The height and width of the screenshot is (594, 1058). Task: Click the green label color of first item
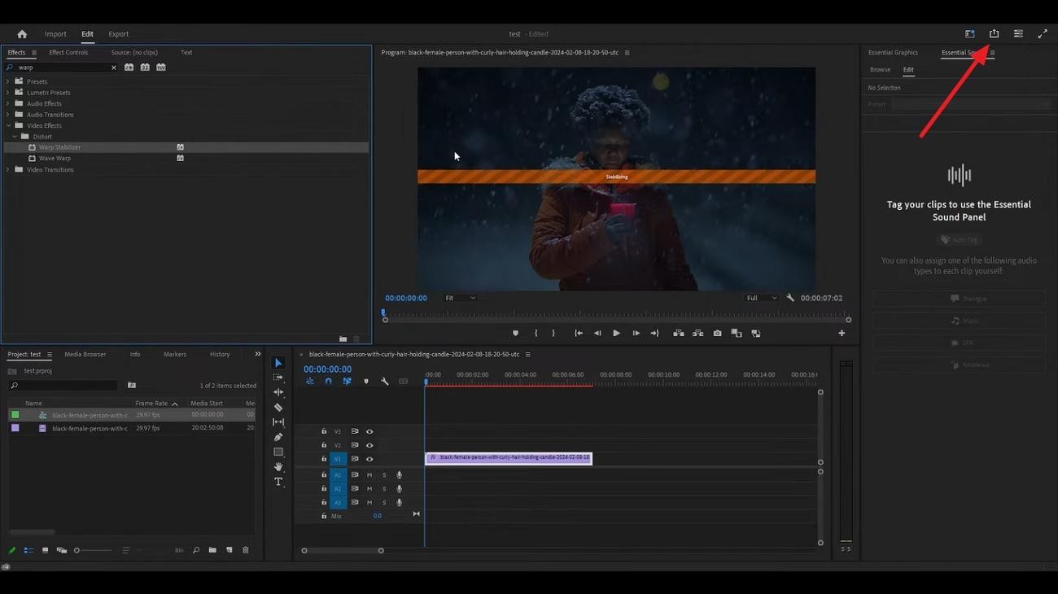pos(15,415)
